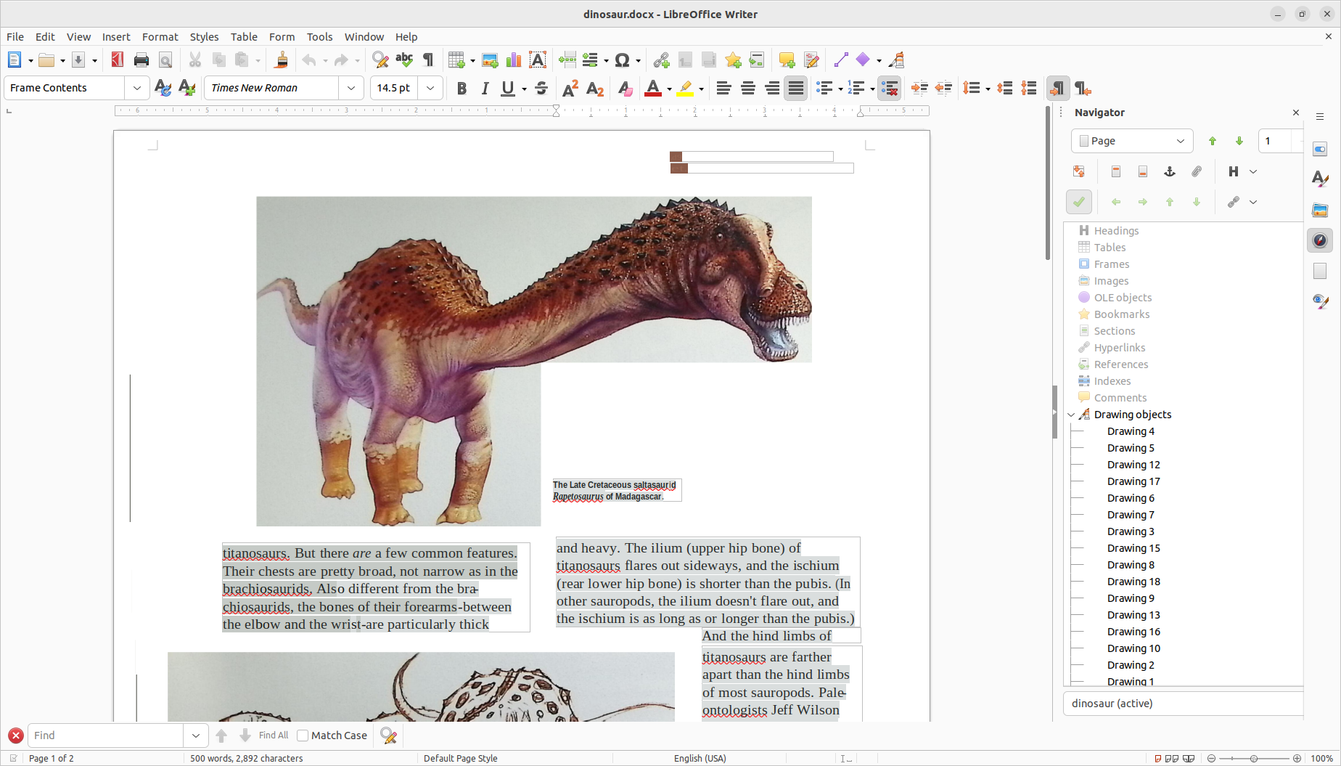Viewport: 1341px width, 766px height.
Task: Toggle print preview
Action: coord(165,60)
